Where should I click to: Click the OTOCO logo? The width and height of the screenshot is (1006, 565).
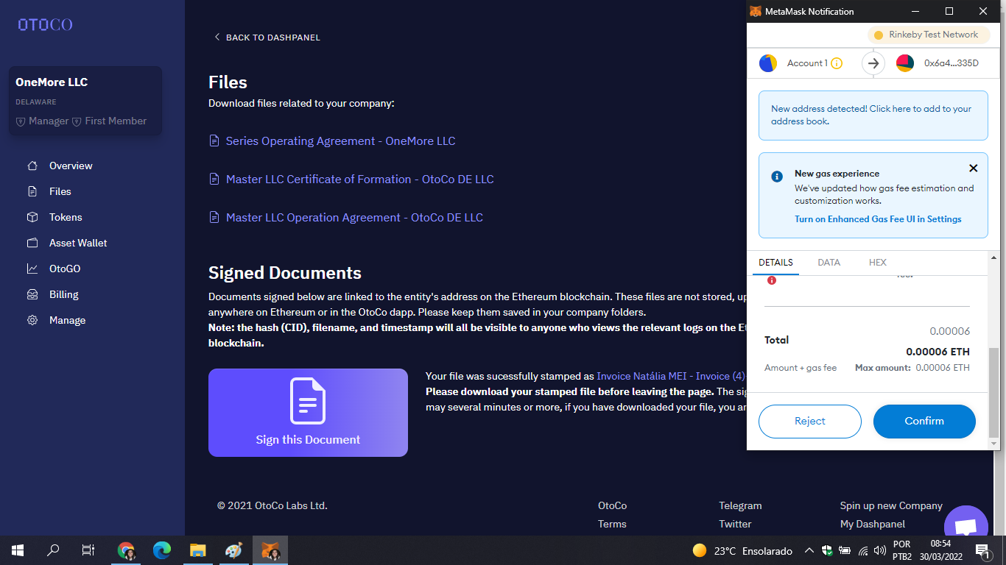point(45,24)
